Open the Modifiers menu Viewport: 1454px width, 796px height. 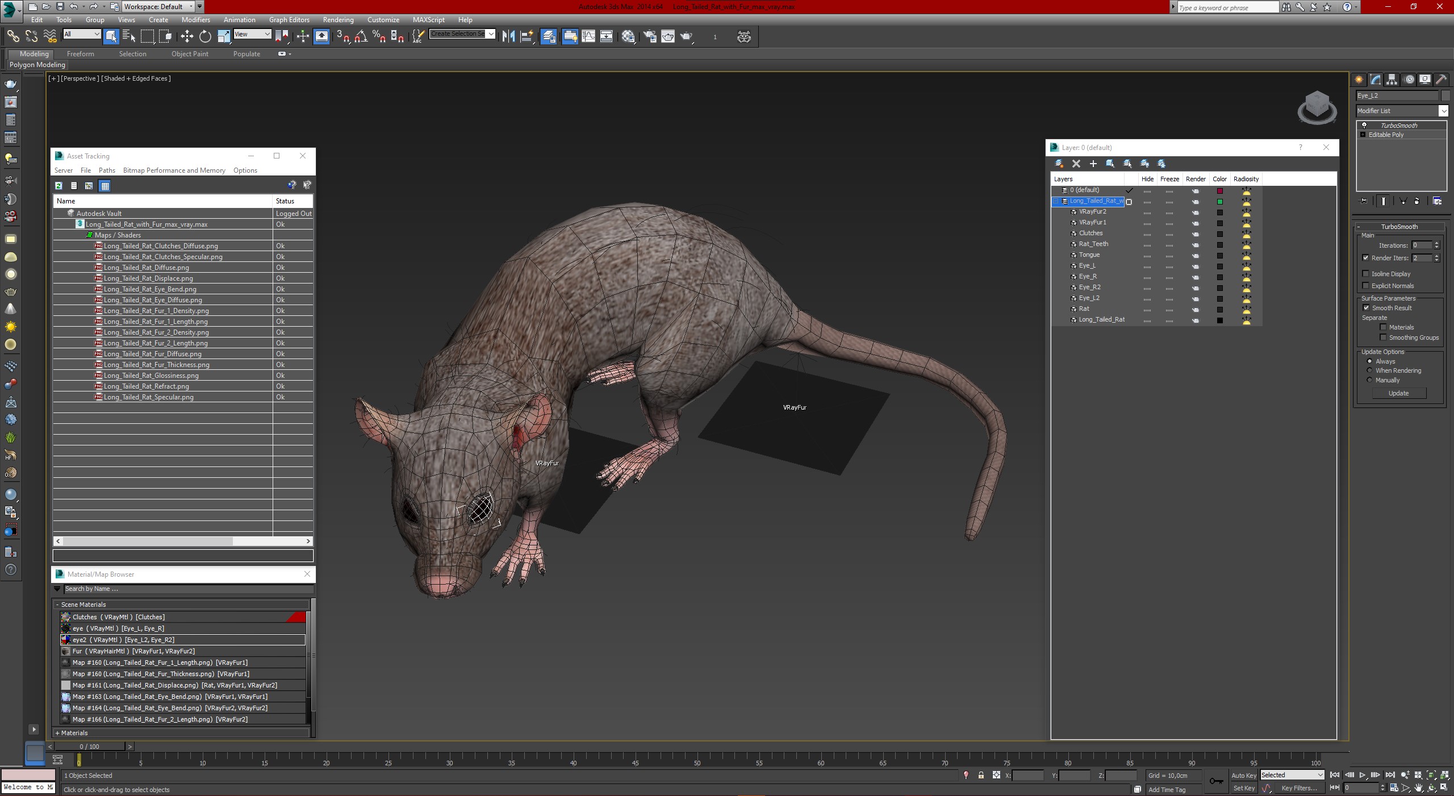click(x=196, y=20)
